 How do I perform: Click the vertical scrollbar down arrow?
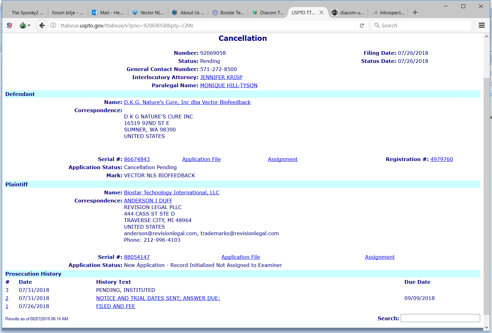coord(486,327)
